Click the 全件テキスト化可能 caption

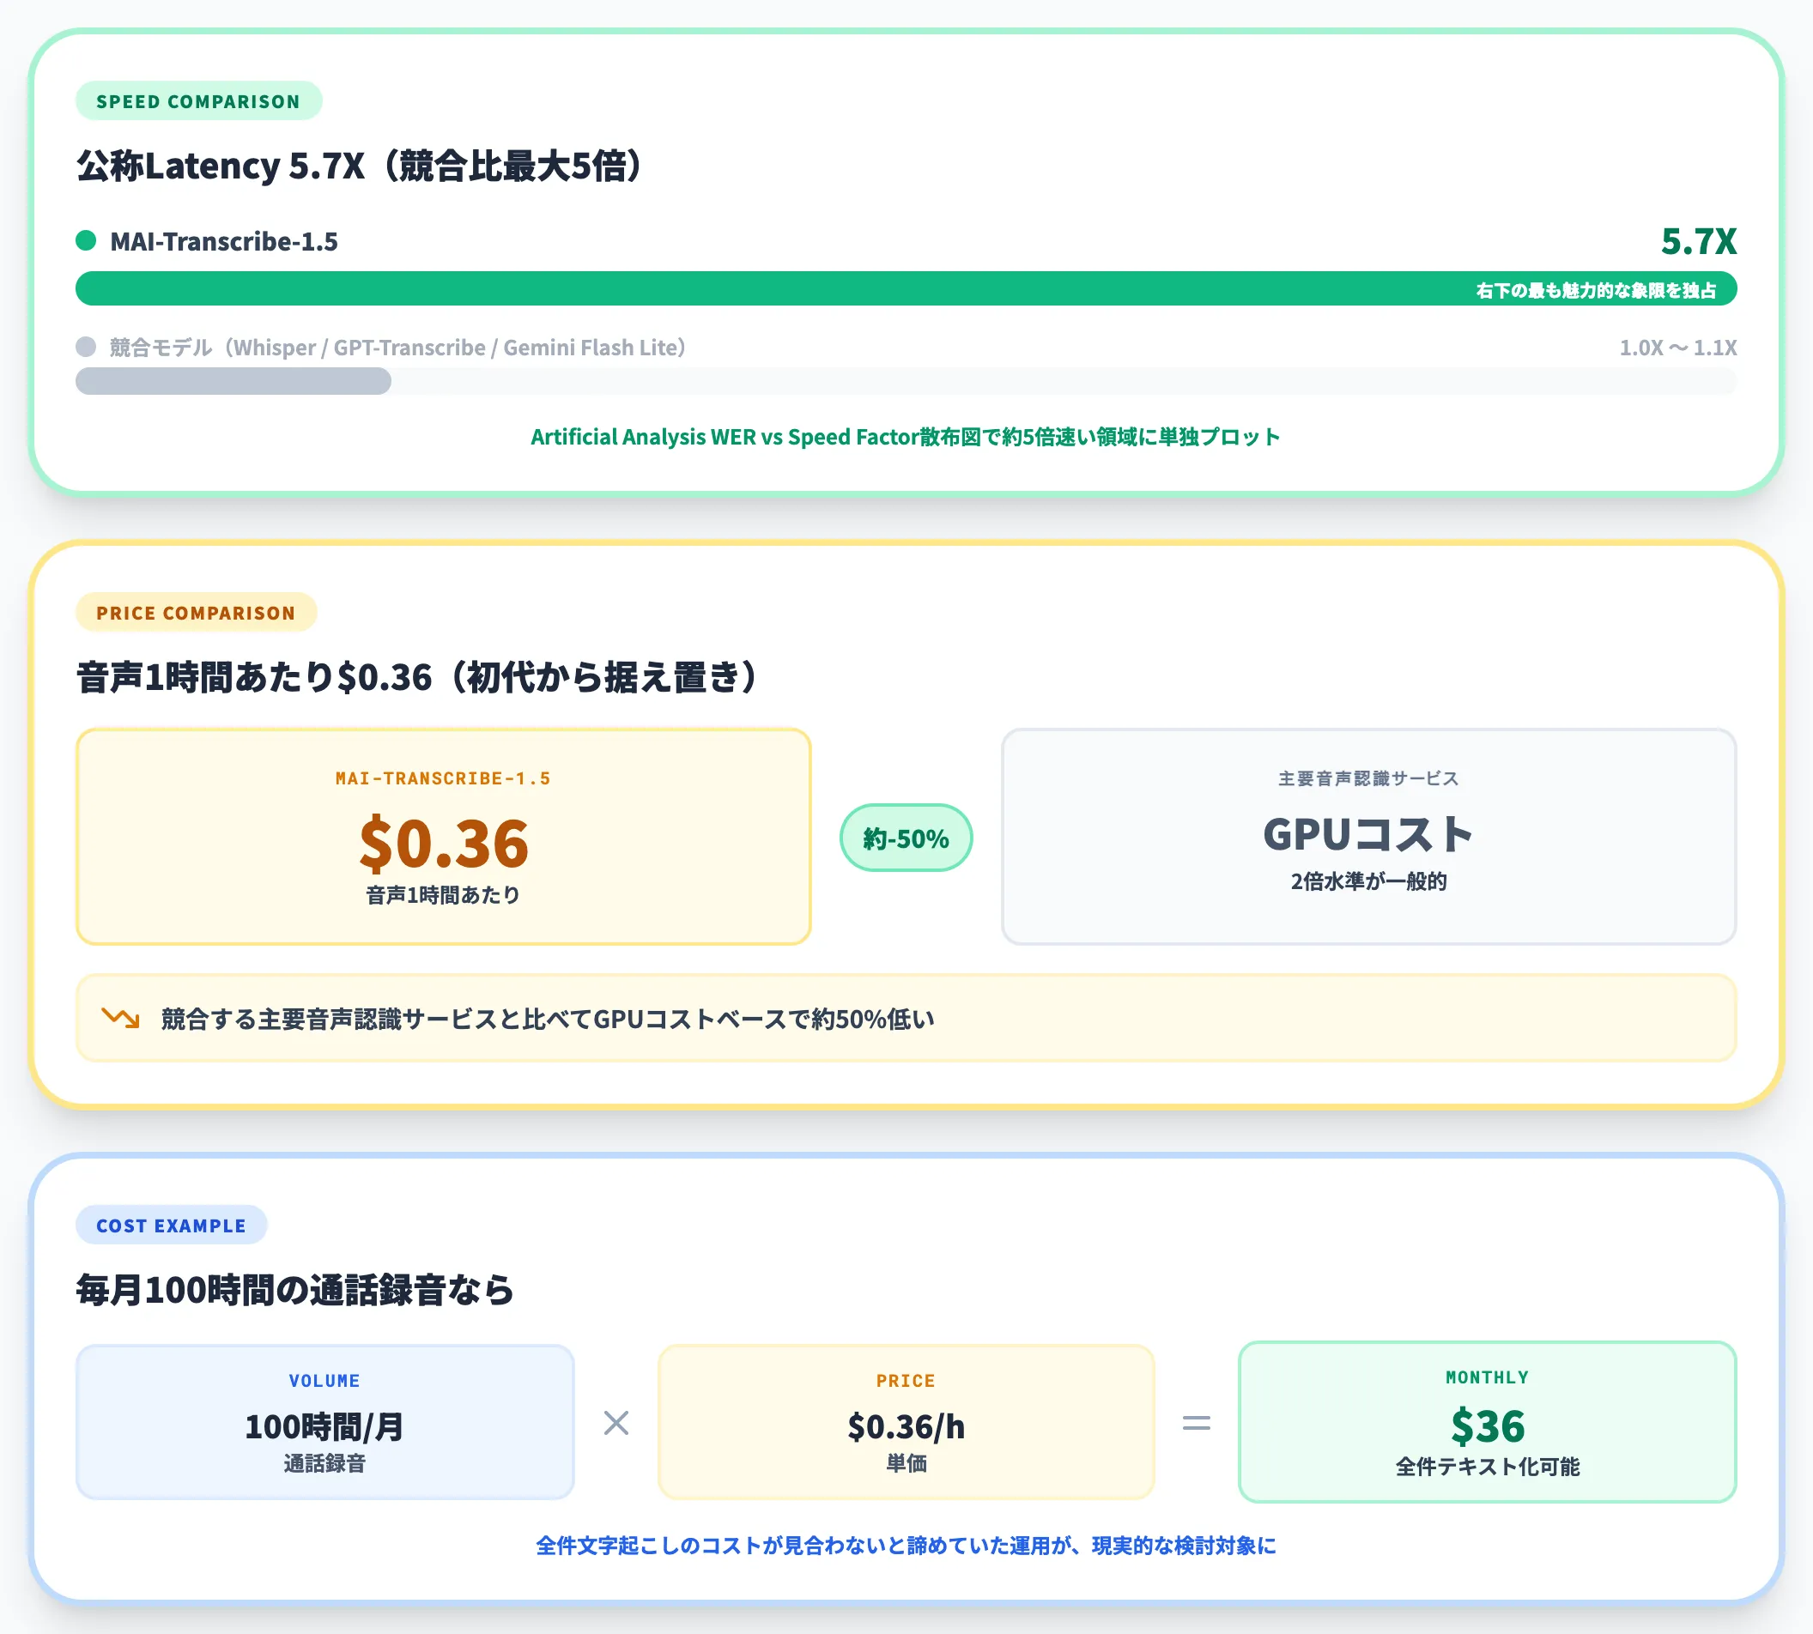(x=1487, y=1467)
